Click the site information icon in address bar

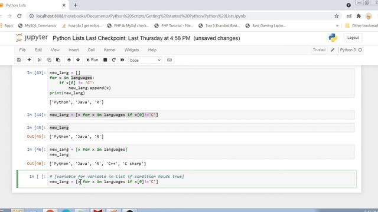[x=31, y=16]
